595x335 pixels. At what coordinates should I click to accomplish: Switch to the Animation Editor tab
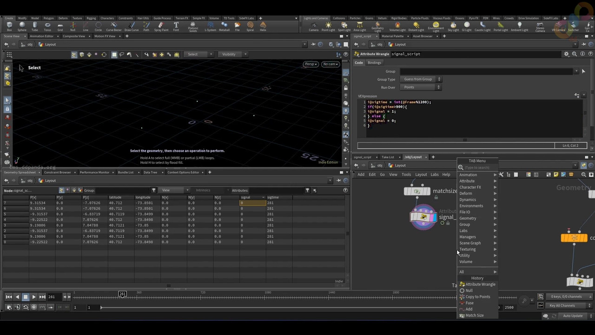41,36
